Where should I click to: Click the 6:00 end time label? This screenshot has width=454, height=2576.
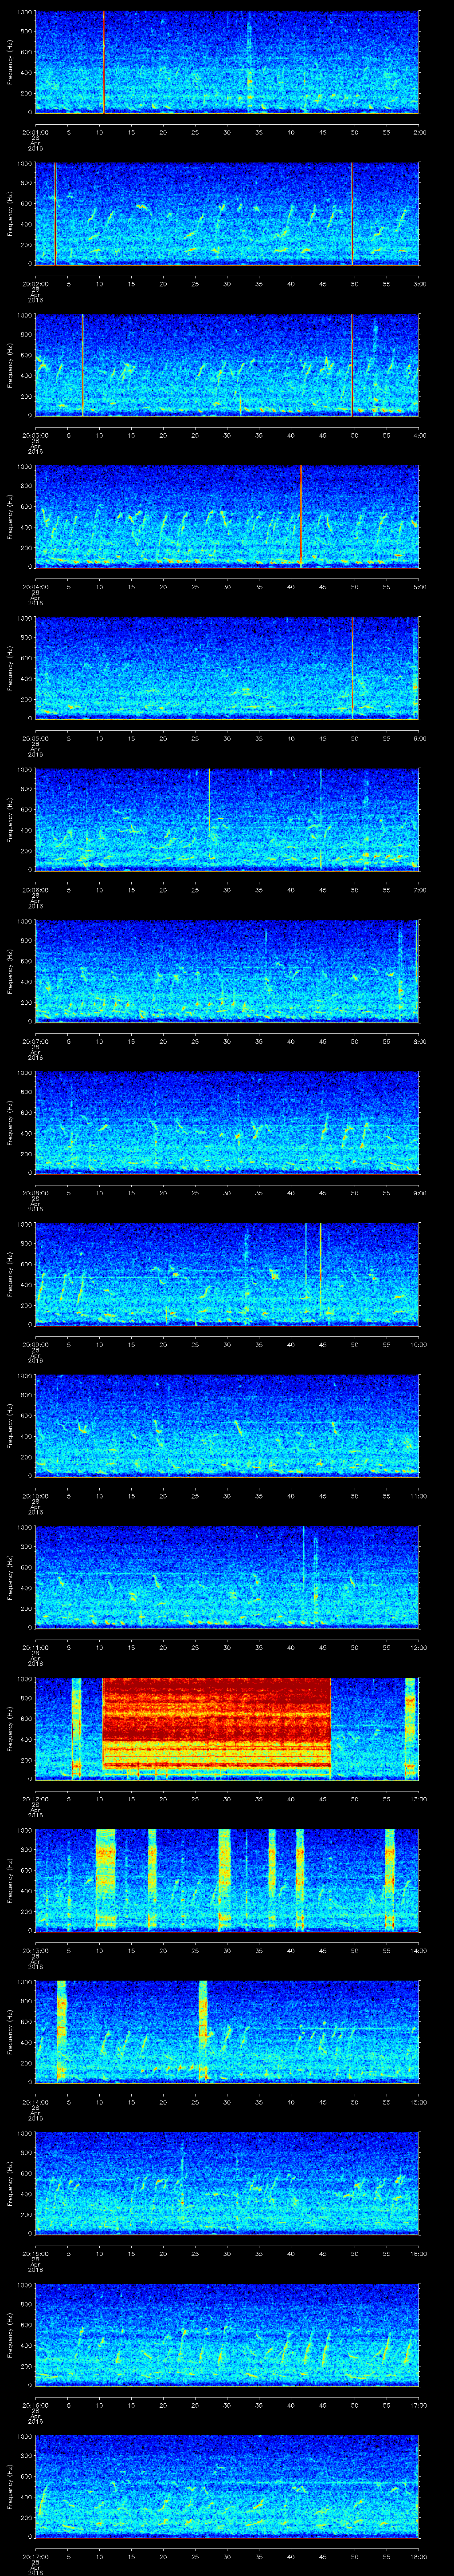click(x=419, y=738)
